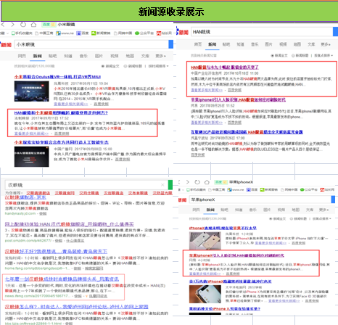Open 站长网 bookmark in 小米眼镜 window

point(164,33)
